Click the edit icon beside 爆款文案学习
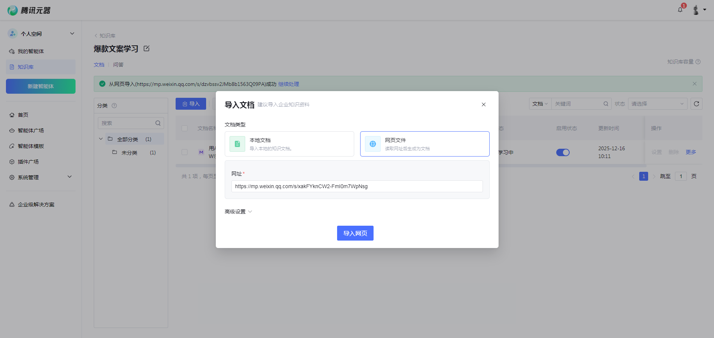This screenshot has width=714, height=338. (x=147, y=49)
